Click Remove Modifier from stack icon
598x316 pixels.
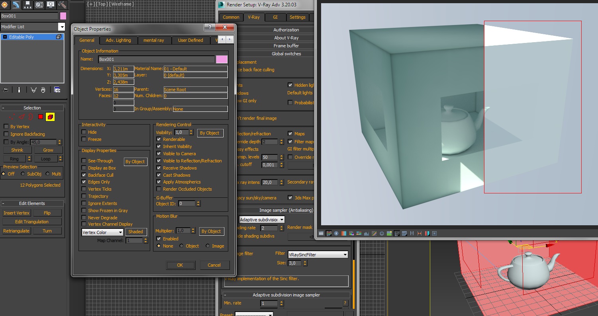click(43, 90)
